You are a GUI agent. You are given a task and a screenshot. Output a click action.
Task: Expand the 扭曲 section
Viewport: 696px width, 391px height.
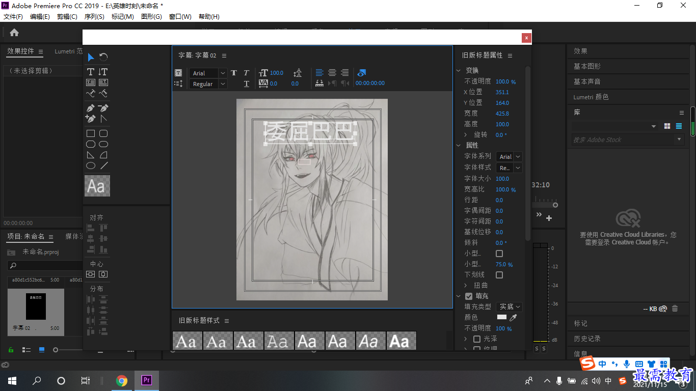[x=466, y=286]
